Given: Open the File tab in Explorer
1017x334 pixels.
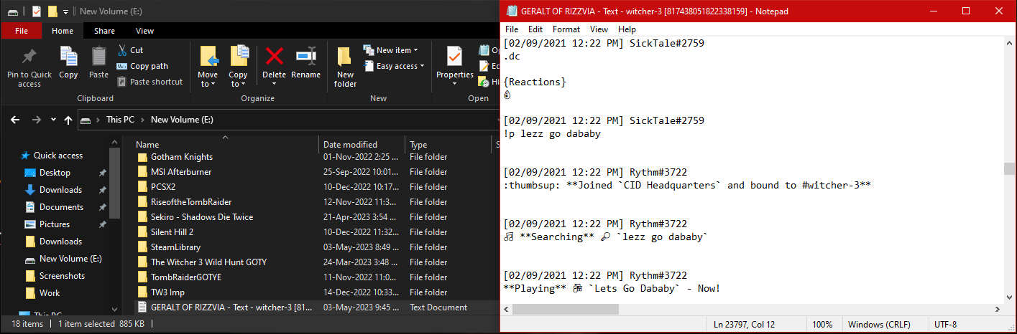Looking at the screenshot, I should 22,31.
